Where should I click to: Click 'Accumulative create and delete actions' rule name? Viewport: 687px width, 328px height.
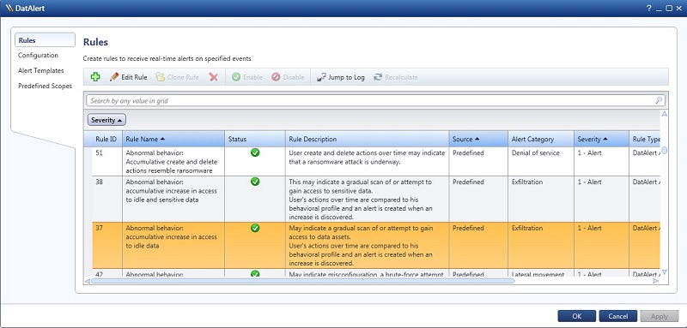[173, 162]
